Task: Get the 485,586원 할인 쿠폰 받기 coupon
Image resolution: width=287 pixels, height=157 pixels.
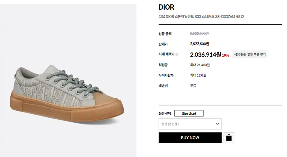Action: click(250, 54)
